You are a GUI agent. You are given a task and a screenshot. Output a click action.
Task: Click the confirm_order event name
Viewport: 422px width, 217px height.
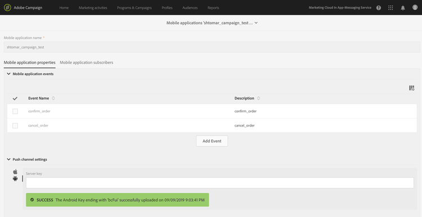(x=39, y=111)
